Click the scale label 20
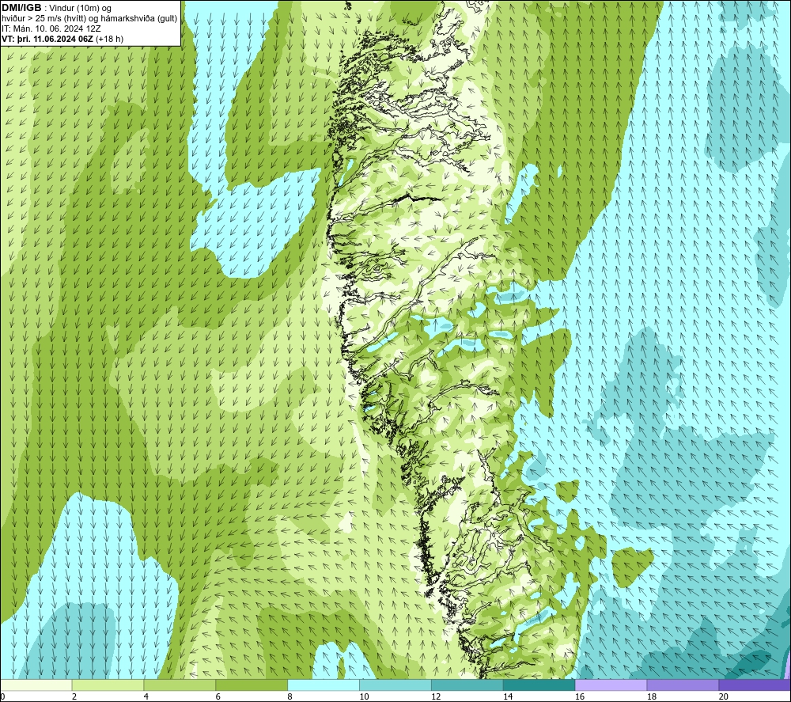 [724, 696]
